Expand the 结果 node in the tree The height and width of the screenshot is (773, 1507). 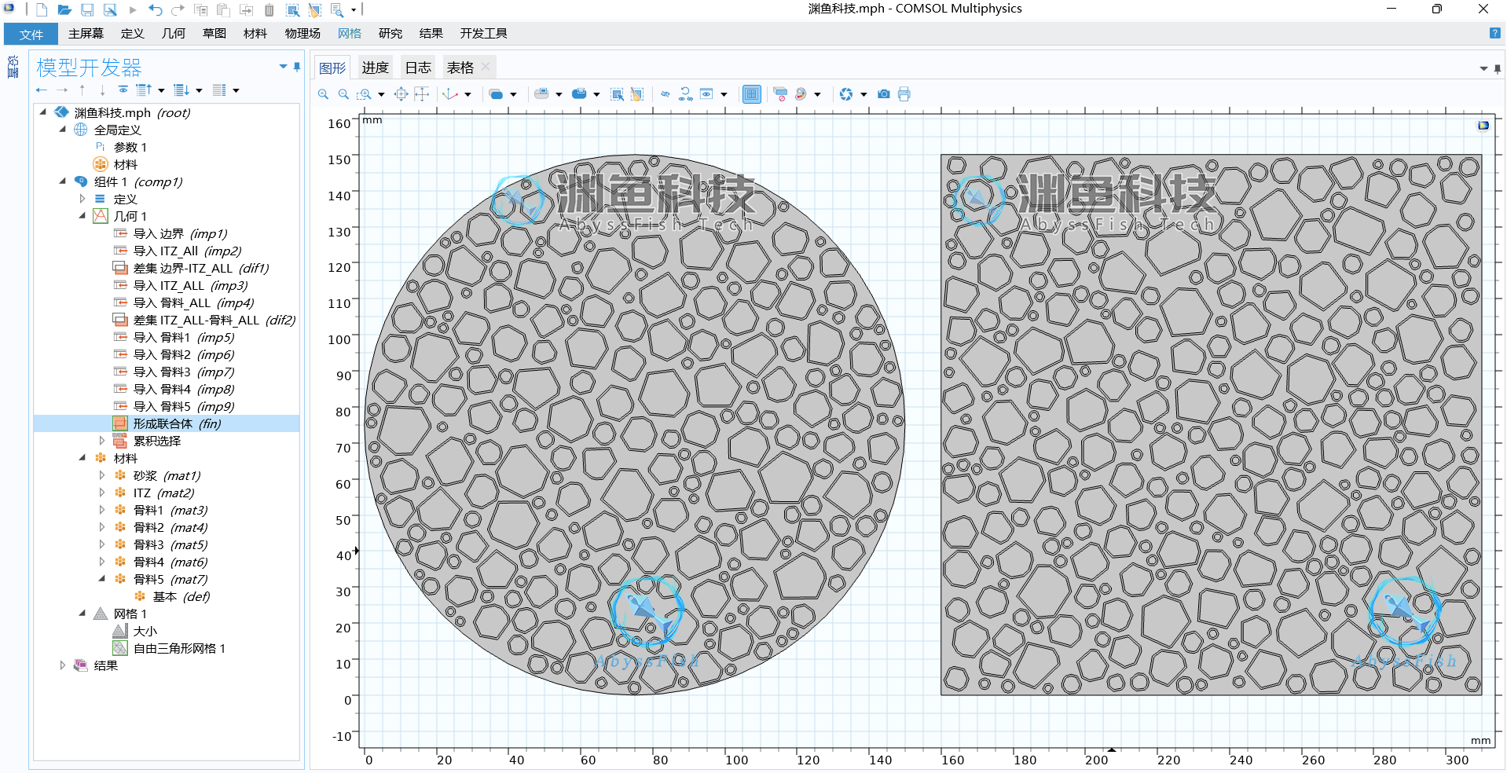pos(63,665)
